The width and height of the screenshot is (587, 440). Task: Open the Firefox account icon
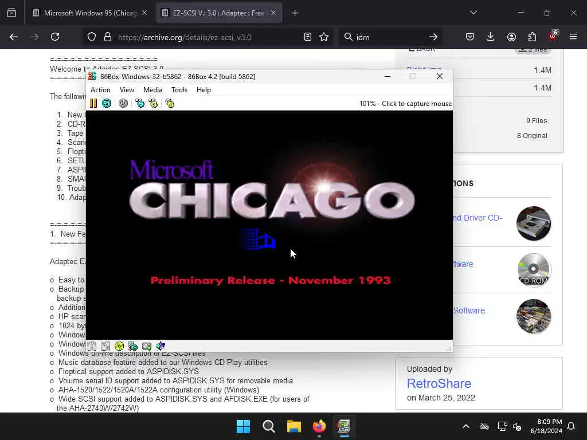511,37
